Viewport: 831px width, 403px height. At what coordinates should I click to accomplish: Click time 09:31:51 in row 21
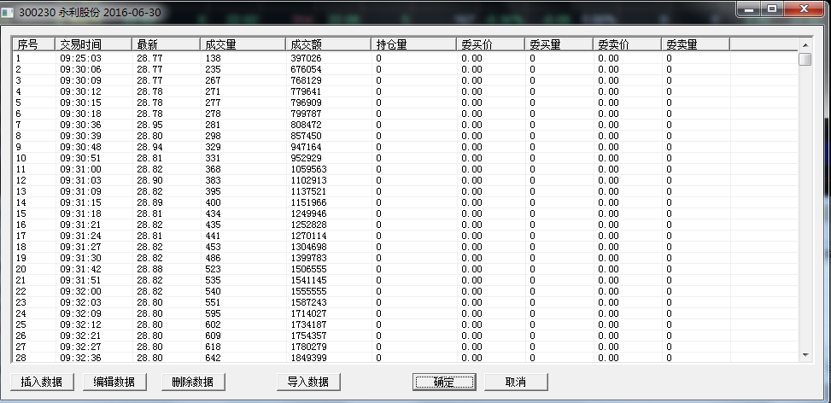coord(80,281)
